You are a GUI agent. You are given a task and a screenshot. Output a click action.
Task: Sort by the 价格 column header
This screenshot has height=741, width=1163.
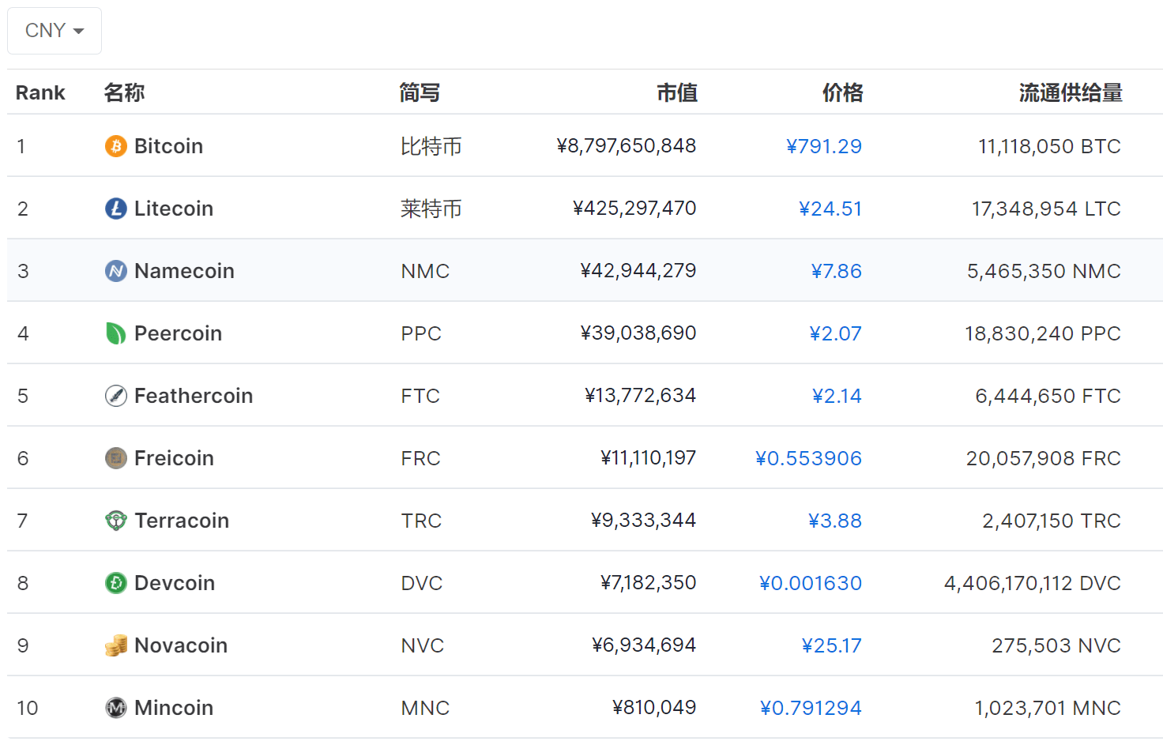842,92
